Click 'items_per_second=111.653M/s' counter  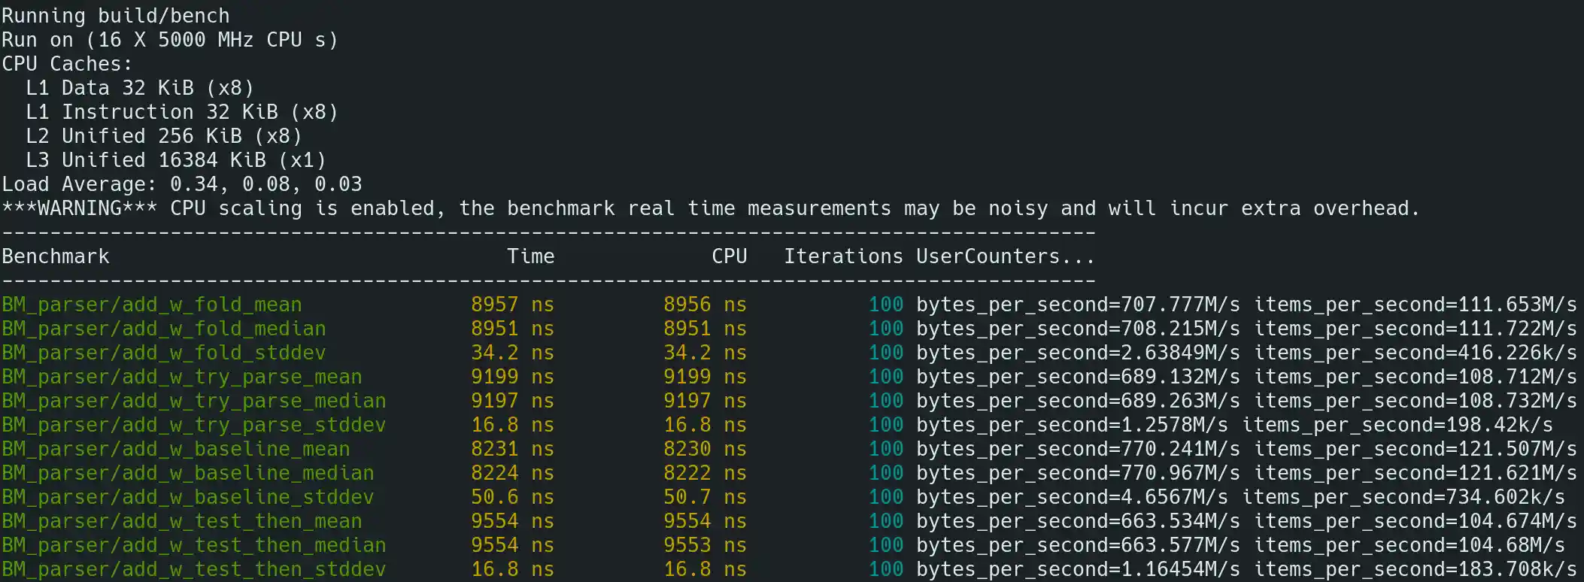(x=1415, y=305)
